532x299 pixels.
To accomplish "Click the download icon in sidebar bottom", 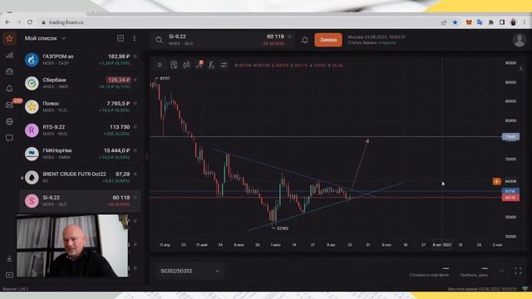I will point(9,258).
